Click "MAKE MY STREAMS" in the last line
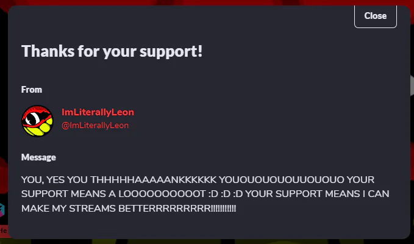Viewport: 414px width, 244px height. click(69, 209)
